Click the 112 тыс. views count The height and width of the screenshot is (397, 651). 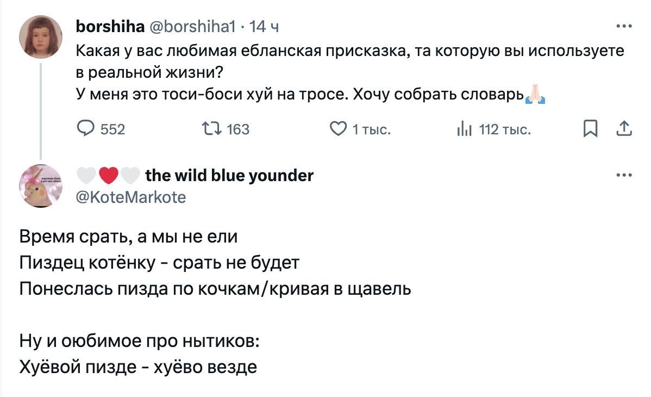tap(505, 129)
